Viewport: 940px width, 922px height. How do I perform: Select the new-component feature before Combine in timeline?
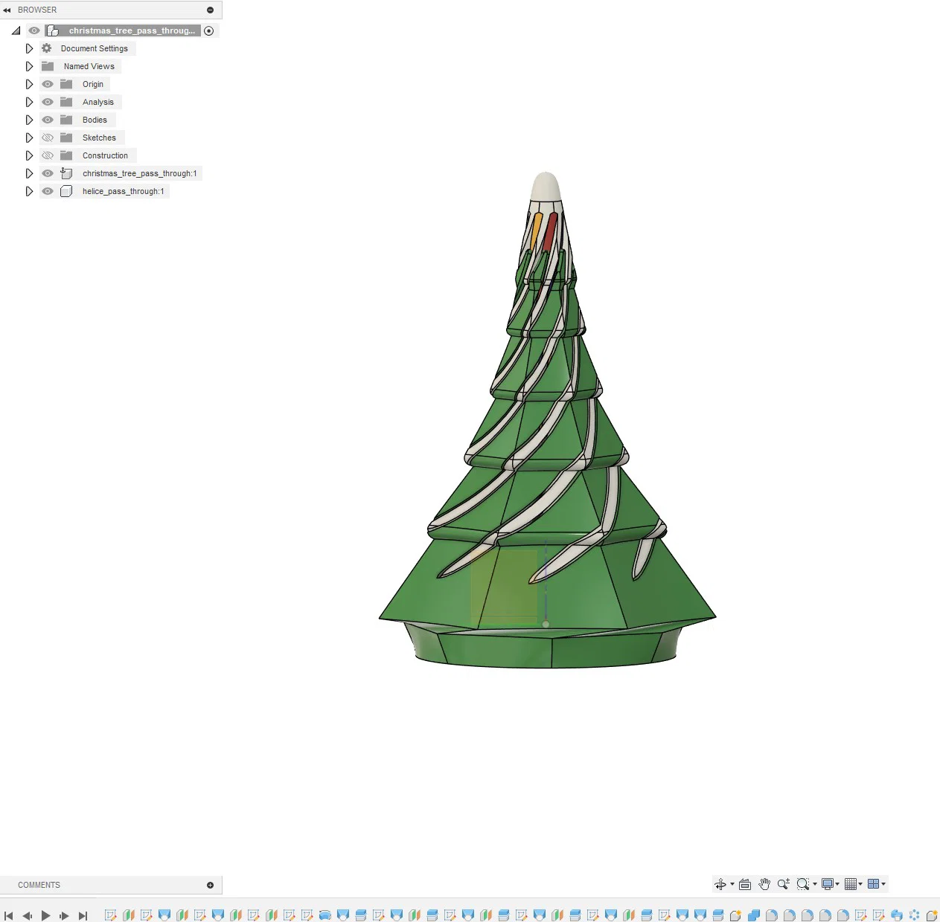[x=735, y=915]
